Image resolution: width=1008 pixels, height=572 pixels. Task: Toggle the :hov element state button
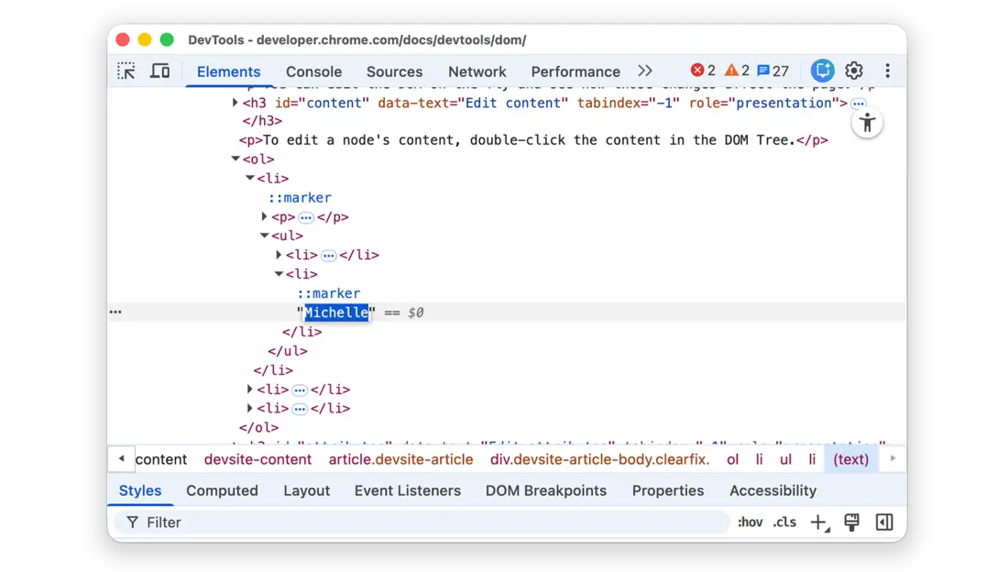coord(751,522)
